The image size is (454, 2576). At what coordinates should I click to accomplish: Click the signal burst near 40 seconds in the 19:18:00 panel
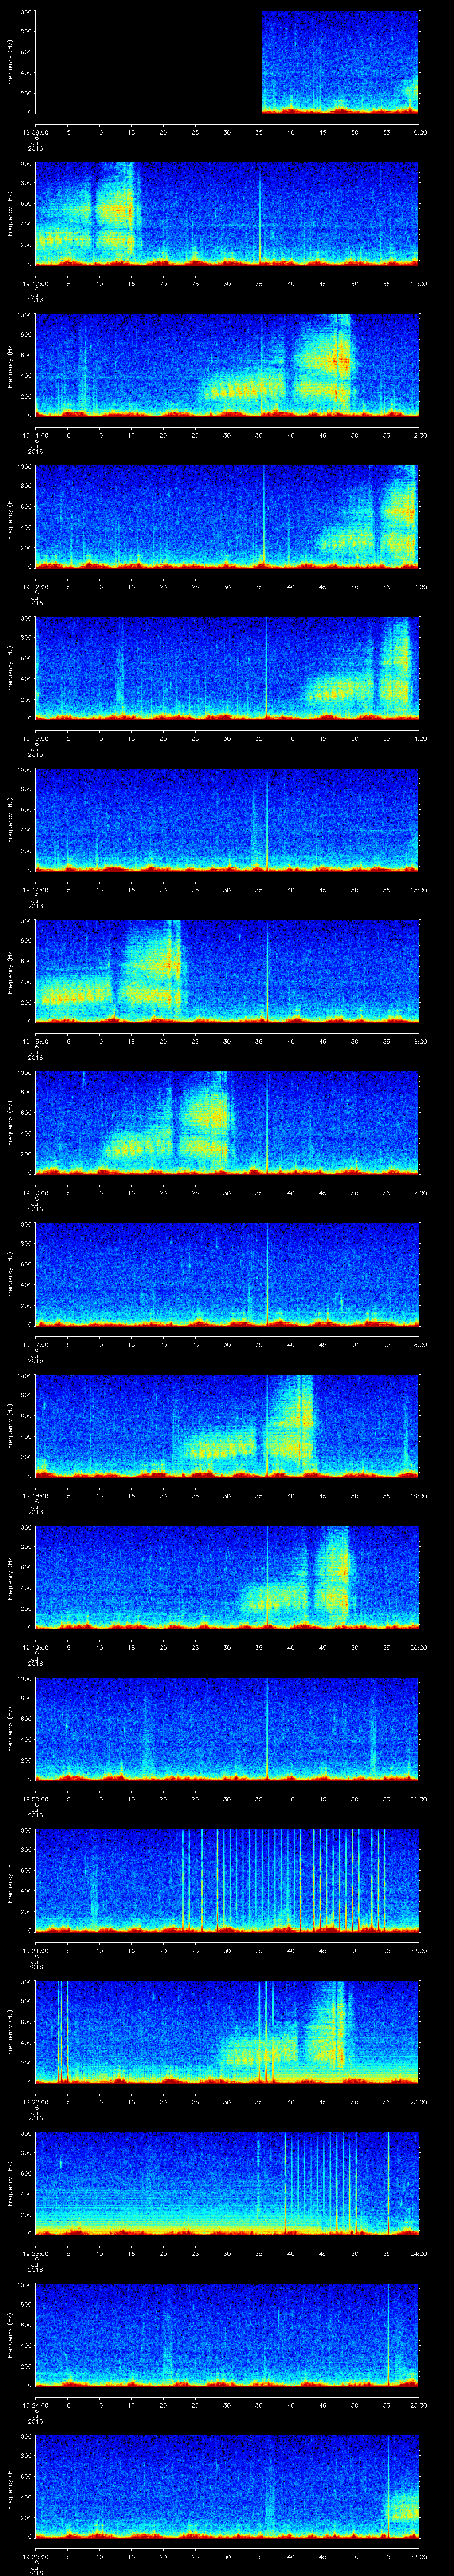coord(290,1424)
